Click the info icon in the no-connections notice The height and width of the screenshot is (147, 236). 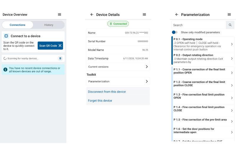(5, 70)
